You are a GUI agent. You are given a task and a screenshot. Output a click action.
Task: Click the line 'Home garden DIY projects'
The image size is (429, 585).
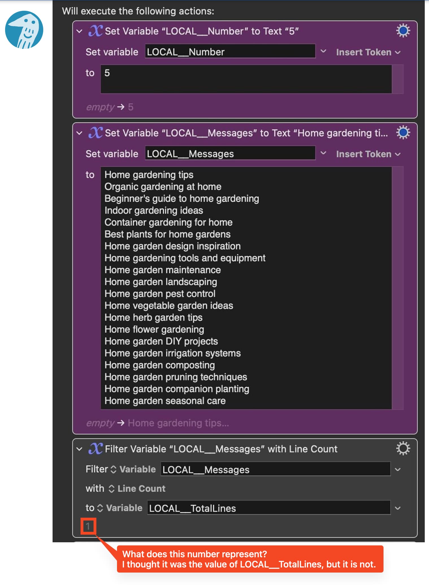click(x=161, y=341)
